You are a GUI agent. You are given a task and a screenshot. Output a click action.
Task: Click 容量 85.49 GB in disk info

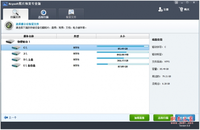[x=160, y=69]
